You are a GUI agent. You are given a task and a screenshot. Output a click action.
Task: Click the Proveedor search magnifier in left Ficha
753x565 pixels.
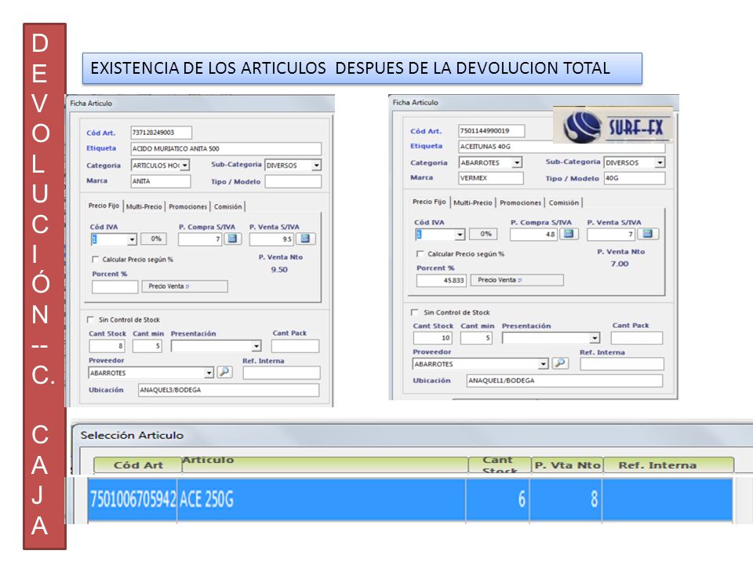click(x=224, y=372)
